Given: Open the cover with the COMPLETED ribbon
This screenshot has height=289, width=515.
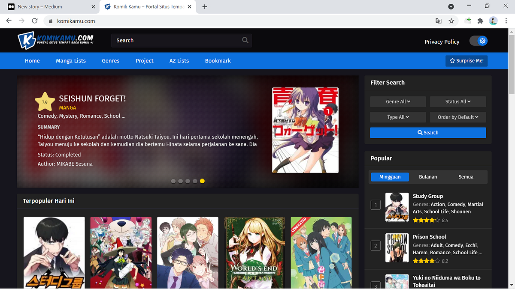Looking at the screenshot, I should pyautogui.click(x=321, y=253).
